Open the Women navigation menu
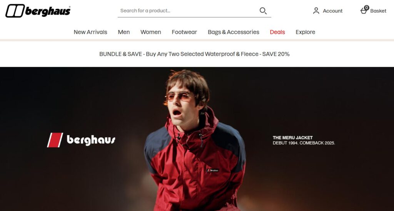 pyautogui.click(x=151, y=32)
